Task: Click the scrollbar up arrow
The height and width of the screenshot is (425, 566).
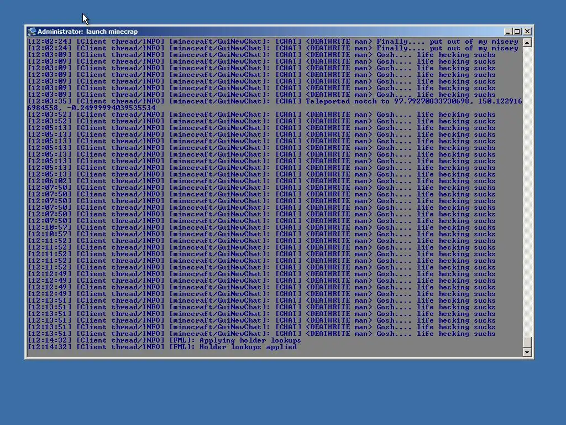Action: tap(527, 43)
